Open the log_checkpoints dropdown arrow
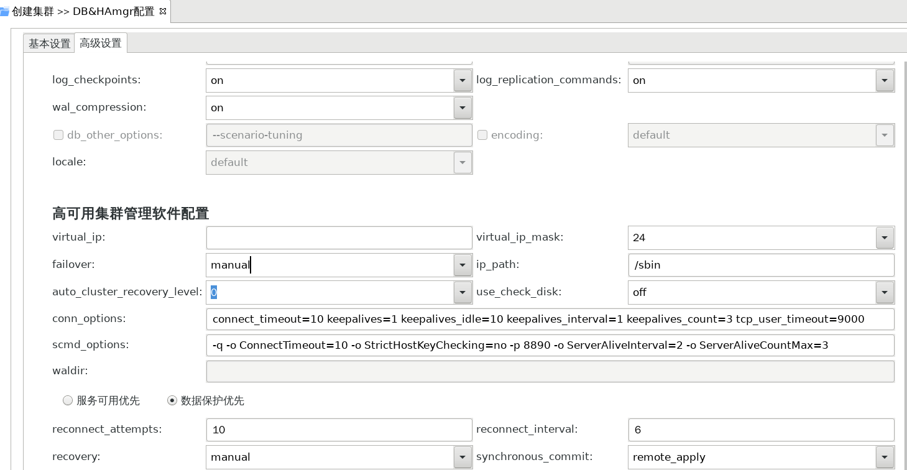907x470 pixels. tap(462, 80)
